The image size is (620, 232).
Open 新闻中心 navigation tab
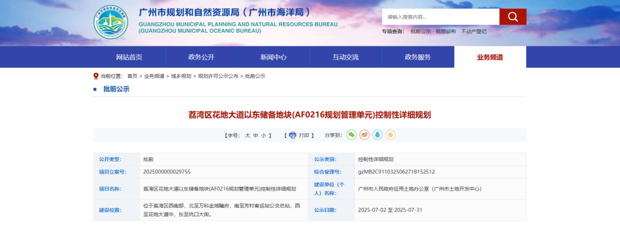tap(274, 57)
